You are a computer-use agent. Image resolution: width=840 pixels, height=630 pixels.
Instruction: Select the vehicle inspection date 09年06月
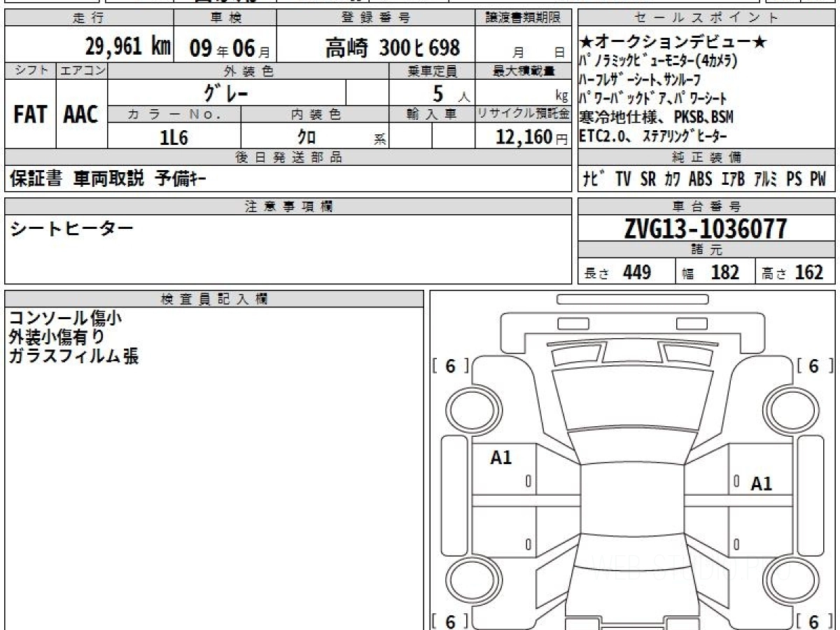click(x=224, y=48)
